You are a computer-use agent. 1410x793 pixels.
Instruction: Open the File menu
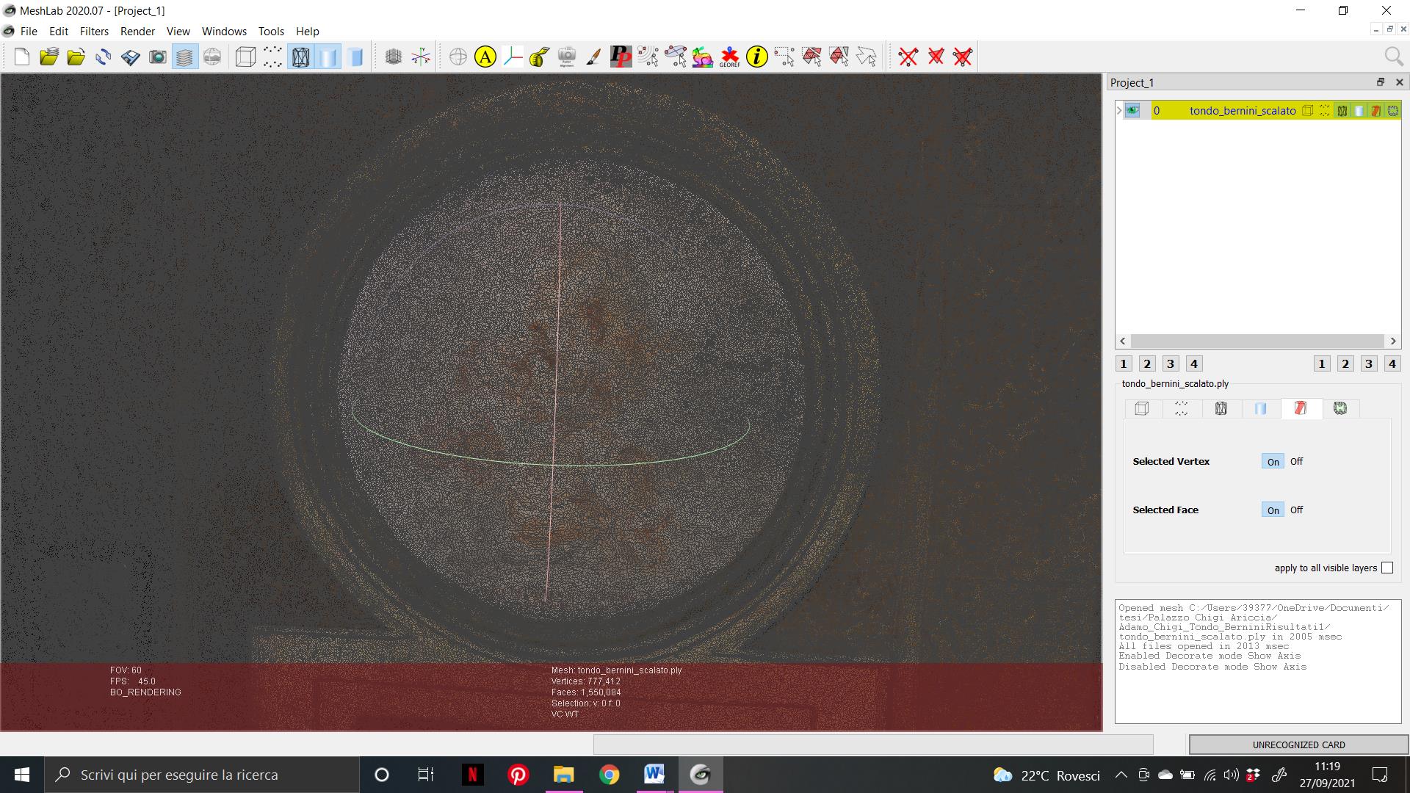pyautogui.click(x=29, y=32)
